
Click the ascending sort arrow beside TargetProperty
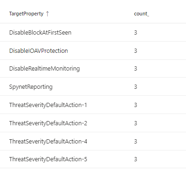(x=48, y=14)
